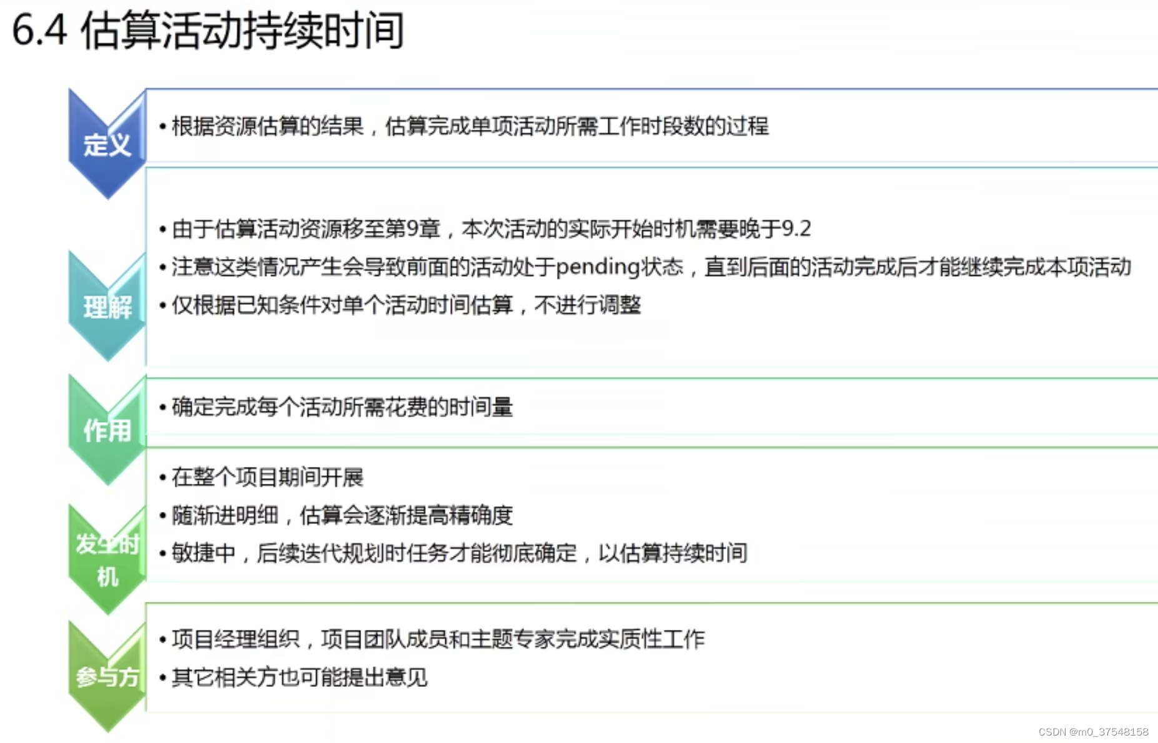
Task: Click the line 在整个项目期间开展
Action: tap(261, 478)
